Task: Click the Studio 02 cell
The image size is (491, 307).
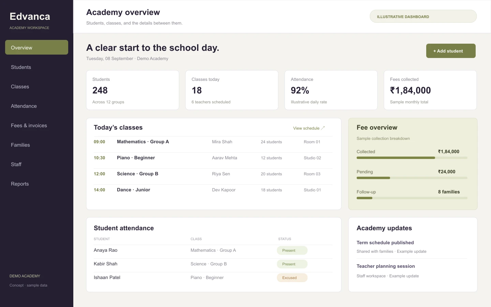Action: pos(312,158)
